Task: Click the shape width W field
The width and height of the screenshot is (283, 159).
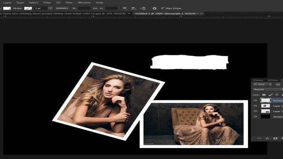Action: point(84,8)
